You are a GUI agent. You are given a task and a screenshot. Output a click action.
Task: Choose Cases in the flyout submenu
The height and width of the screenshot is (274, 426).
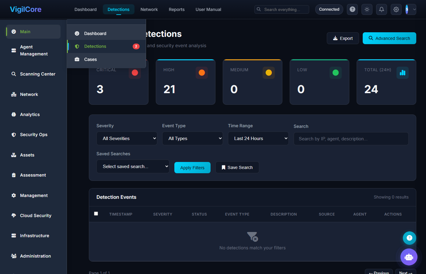point(106,59)
